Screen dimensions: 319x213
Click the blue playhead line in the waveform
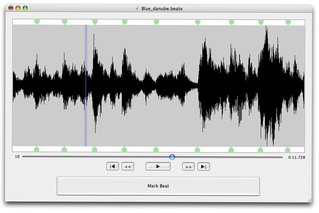pyautogui.click(x=86, y=86)
